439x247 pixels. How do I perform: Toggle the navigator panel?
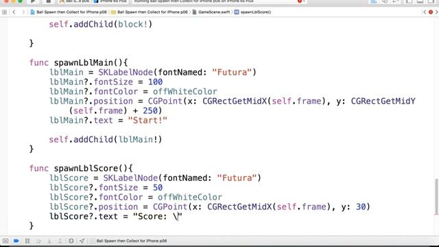pos(409,1)
